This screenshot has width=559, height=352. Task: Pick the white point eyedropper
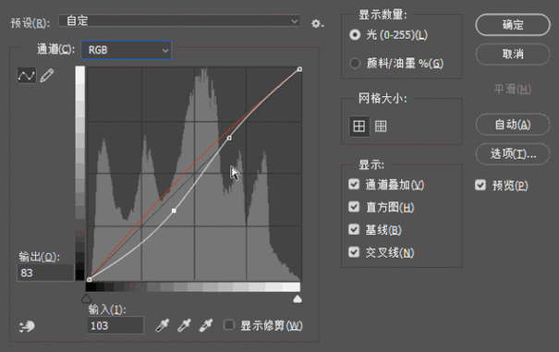click(x=206, y=325)
